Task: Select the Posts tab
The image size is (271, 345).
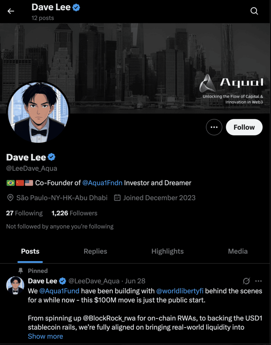Action: click(x=30, y=251)
